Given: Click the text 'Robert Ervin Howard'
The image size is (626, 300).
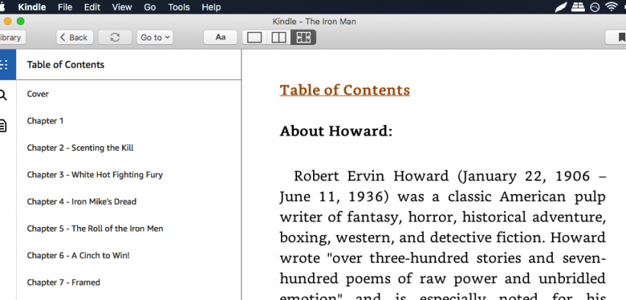Looking at the screenshot, I should 371,176.
